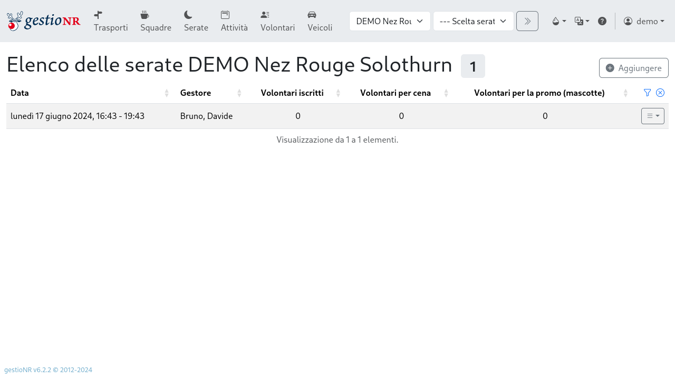Expand the DEMO Nez Rouge organization dropdown
The width and height of the screenshot is (675, 379).
coord(390,21)
